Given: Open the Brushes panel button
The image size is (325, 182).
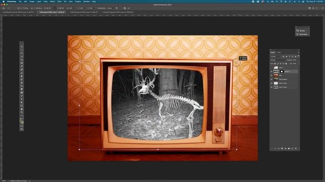Looking at the screenshot, I should coord(302,31).
